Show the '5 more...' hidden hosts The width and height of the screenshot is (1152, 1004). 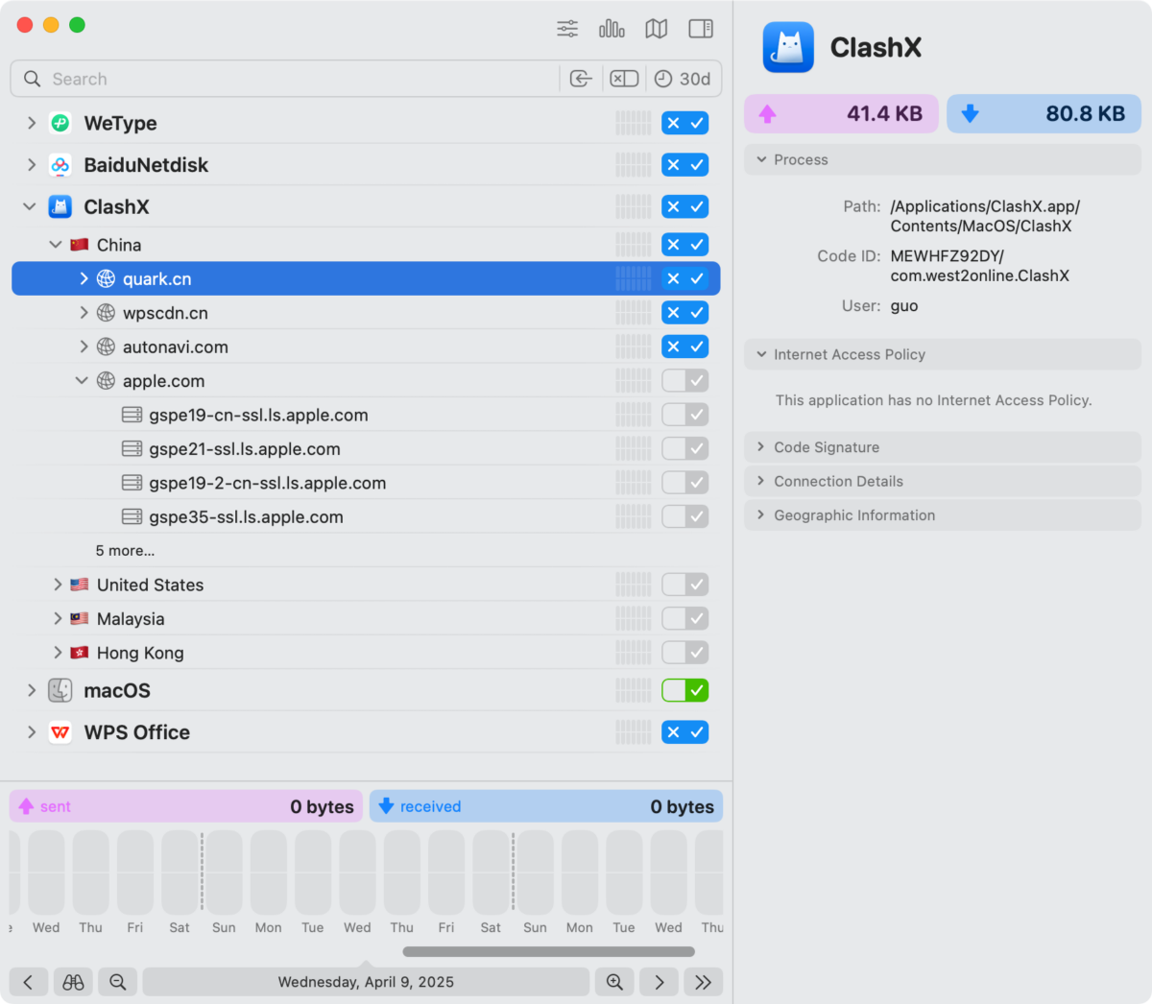125,551
